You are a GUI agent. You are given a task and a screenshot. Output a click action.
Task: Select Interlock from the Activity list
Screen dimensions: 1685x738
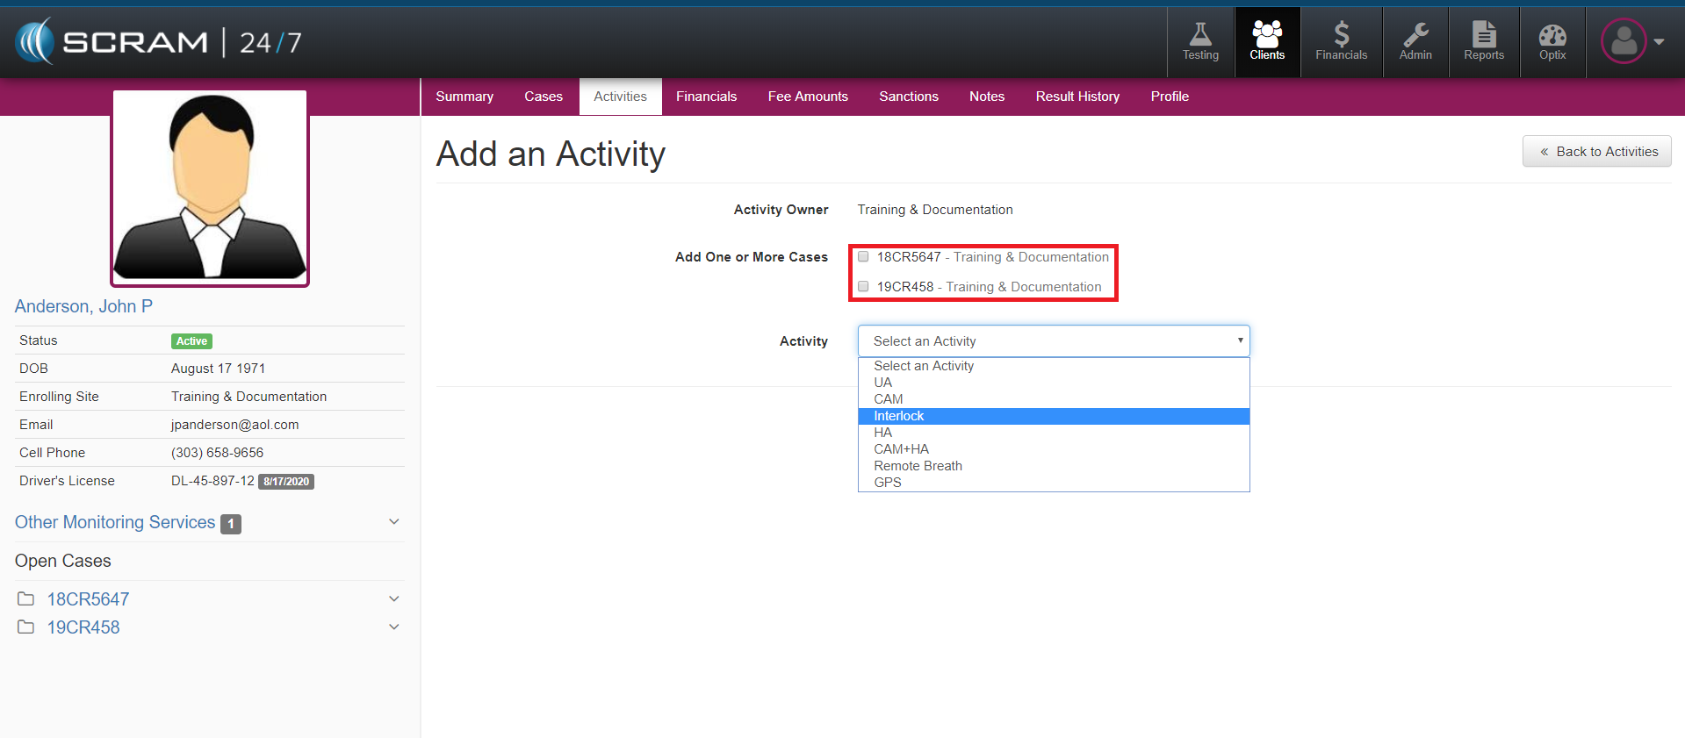(x=898, y=416)
